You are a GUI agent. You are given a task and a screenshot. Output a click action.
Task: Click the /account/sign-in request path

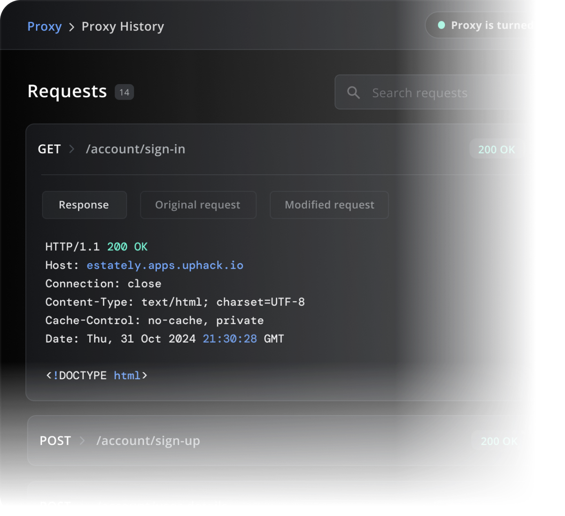135,149
